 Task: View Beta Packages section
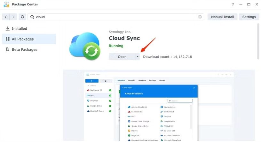29,49
